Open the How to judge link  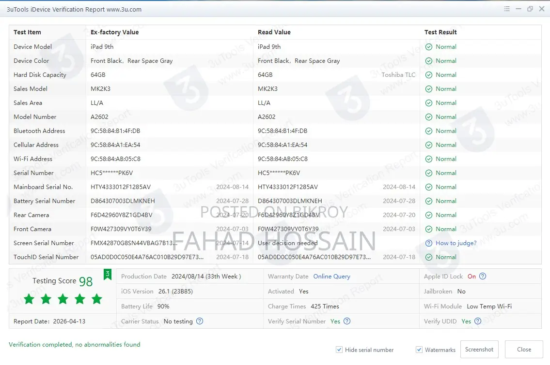pyautogui.click(x=456, y=243)
